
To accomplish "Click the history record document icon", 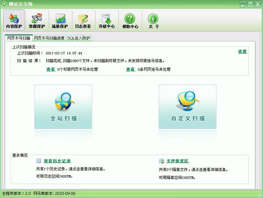I will pyautogui.click(x=39, y=161).
